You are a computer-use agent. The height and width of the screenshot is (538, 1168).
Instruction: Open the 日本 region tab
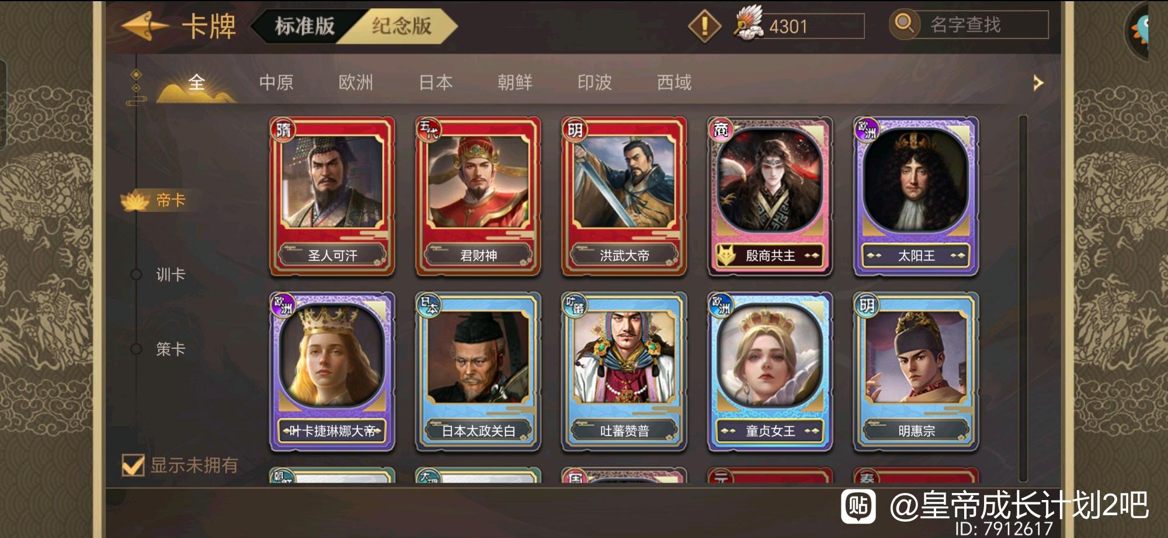click(x=436, y=82)
